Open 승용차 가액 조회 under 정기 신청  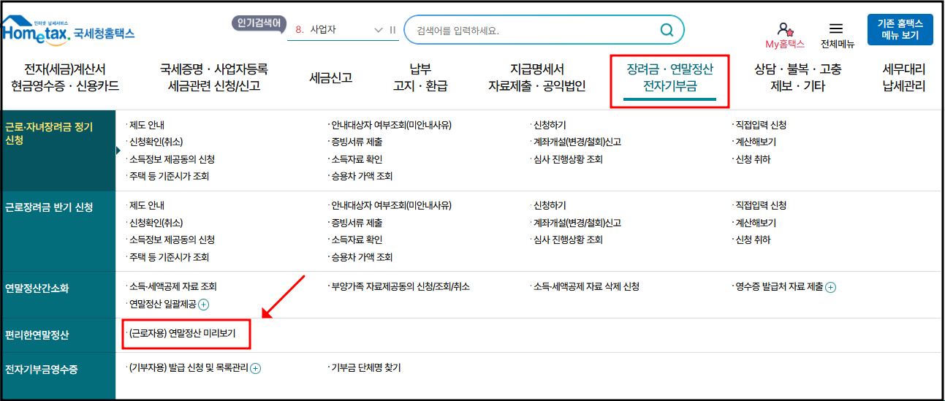pyautogui.click(x=362, y=176)
